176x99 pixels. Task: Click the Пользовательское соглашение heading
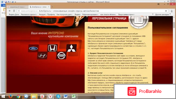[108, 28]
